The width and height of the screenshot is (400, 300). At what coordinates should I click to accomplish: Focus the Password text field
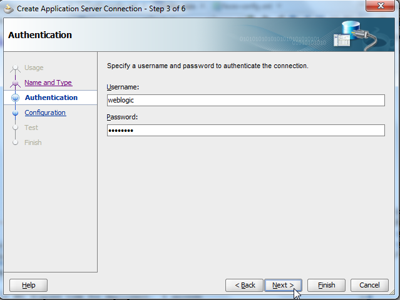245,130
